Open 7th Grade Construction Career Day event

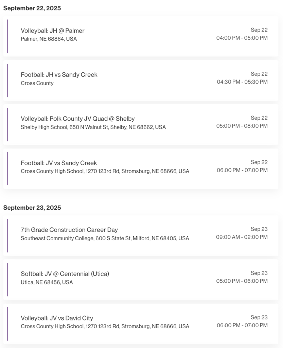pos(69,230)
